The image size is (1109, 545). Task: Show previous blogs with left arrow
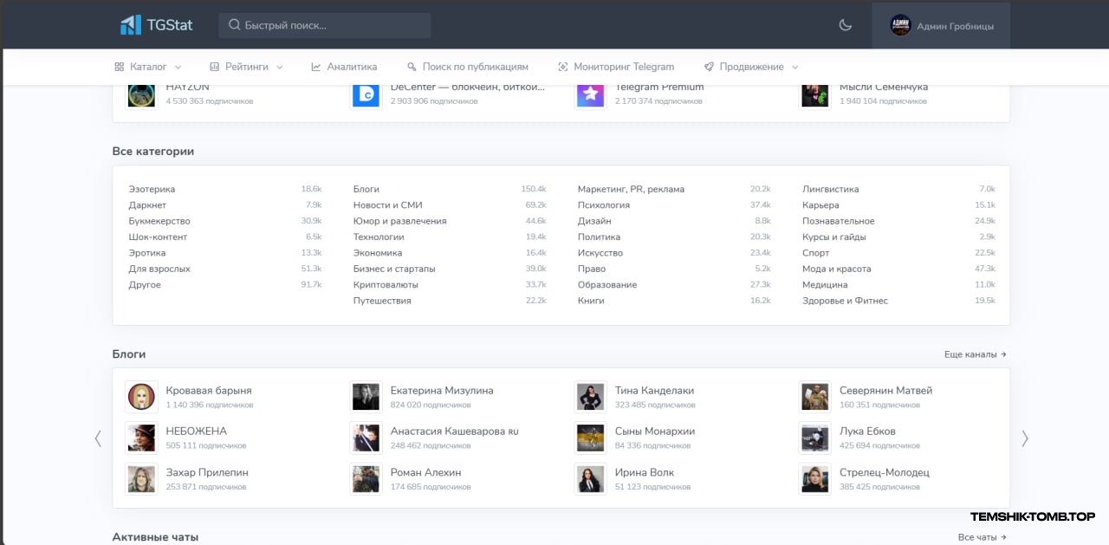click(98, 438)
